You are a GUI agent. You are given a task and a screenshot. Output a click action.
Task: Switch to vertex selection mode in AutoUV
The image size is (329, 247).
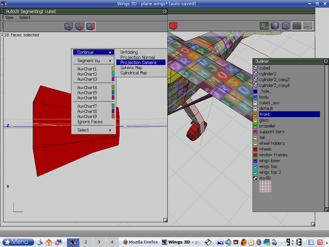pos(69,26)
